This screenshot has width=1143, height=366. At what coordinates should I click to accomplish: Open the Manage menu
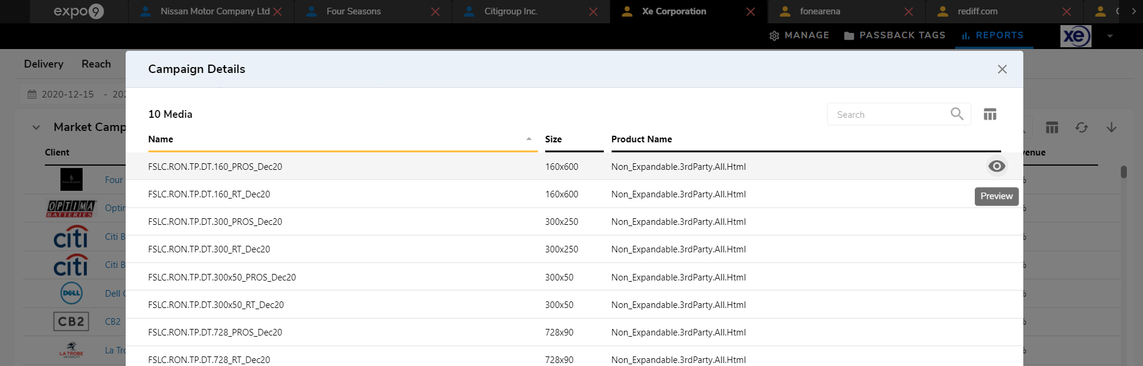[799, 35]
